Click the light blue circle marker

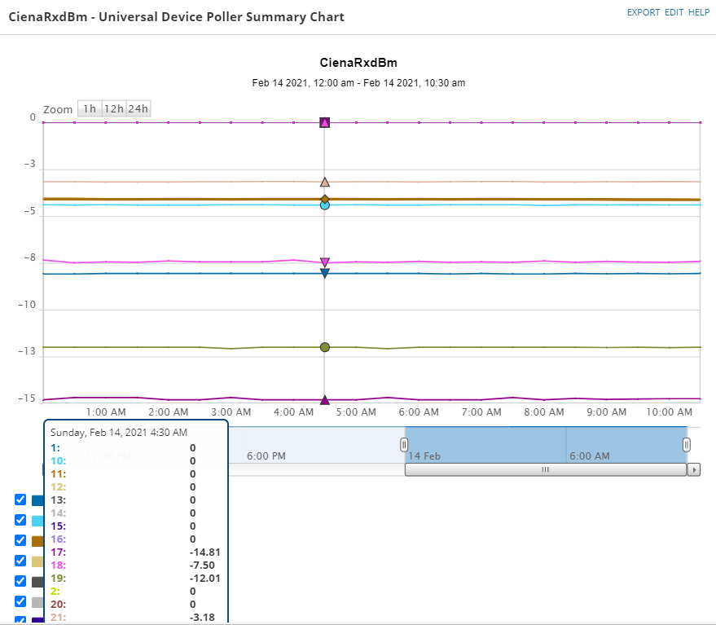tap(325, 205)
